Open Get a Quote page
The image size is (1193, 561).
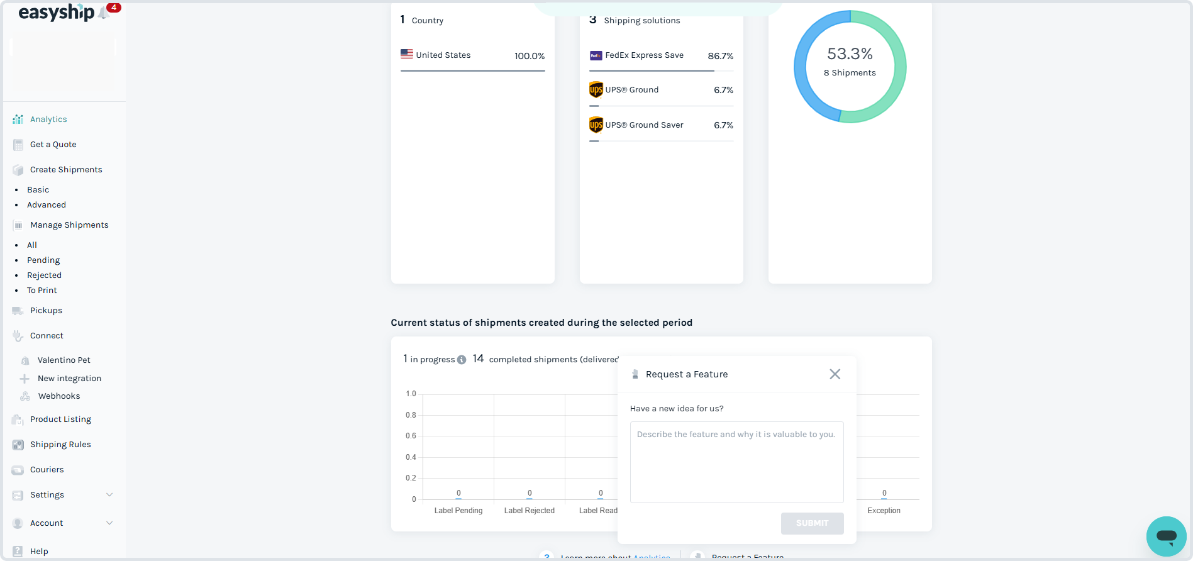click(53, 145)
